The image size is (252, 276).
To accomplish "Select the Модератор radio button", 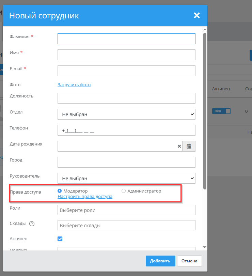I will [x=60, y=191].
